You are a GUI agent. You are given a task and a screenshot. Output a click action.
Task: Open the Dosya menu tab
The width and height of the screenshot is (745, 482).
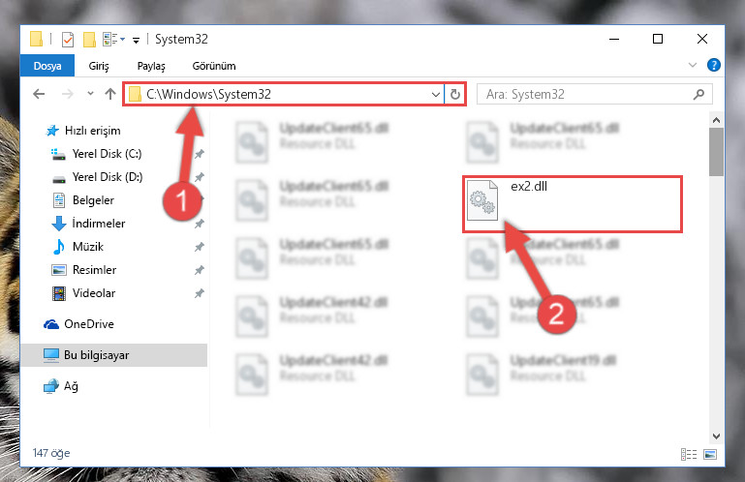[x=47, y=66]
